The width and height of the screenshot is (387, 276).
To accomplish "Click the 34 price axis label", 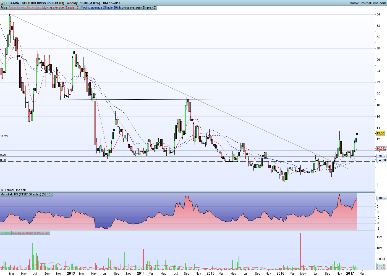I will 378,14.
